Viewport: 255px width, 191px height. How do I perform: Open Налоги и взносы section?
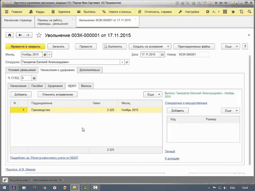click(x=117, y=12)
